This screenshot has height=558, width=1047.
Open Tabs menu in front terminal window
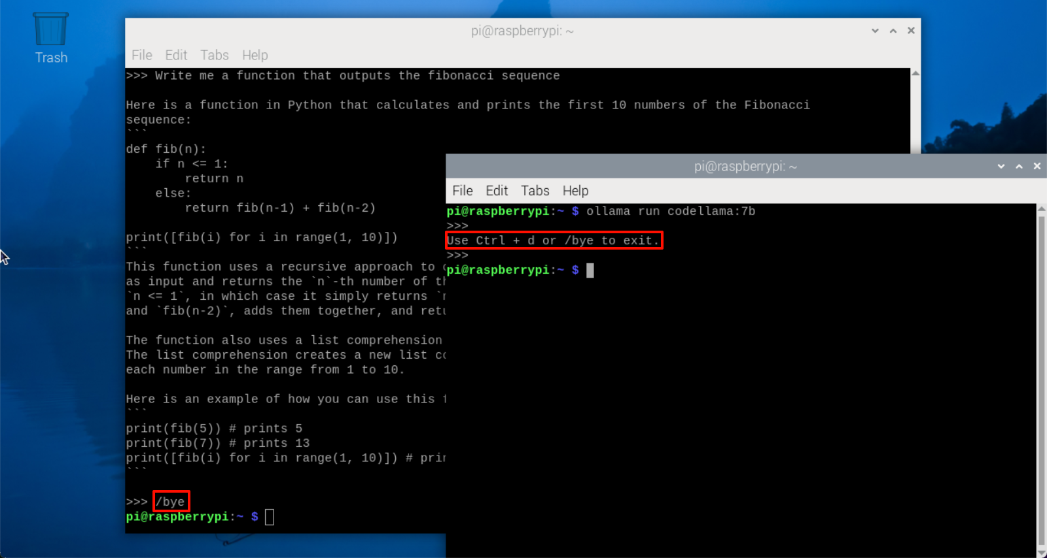[x=535, y=191]
